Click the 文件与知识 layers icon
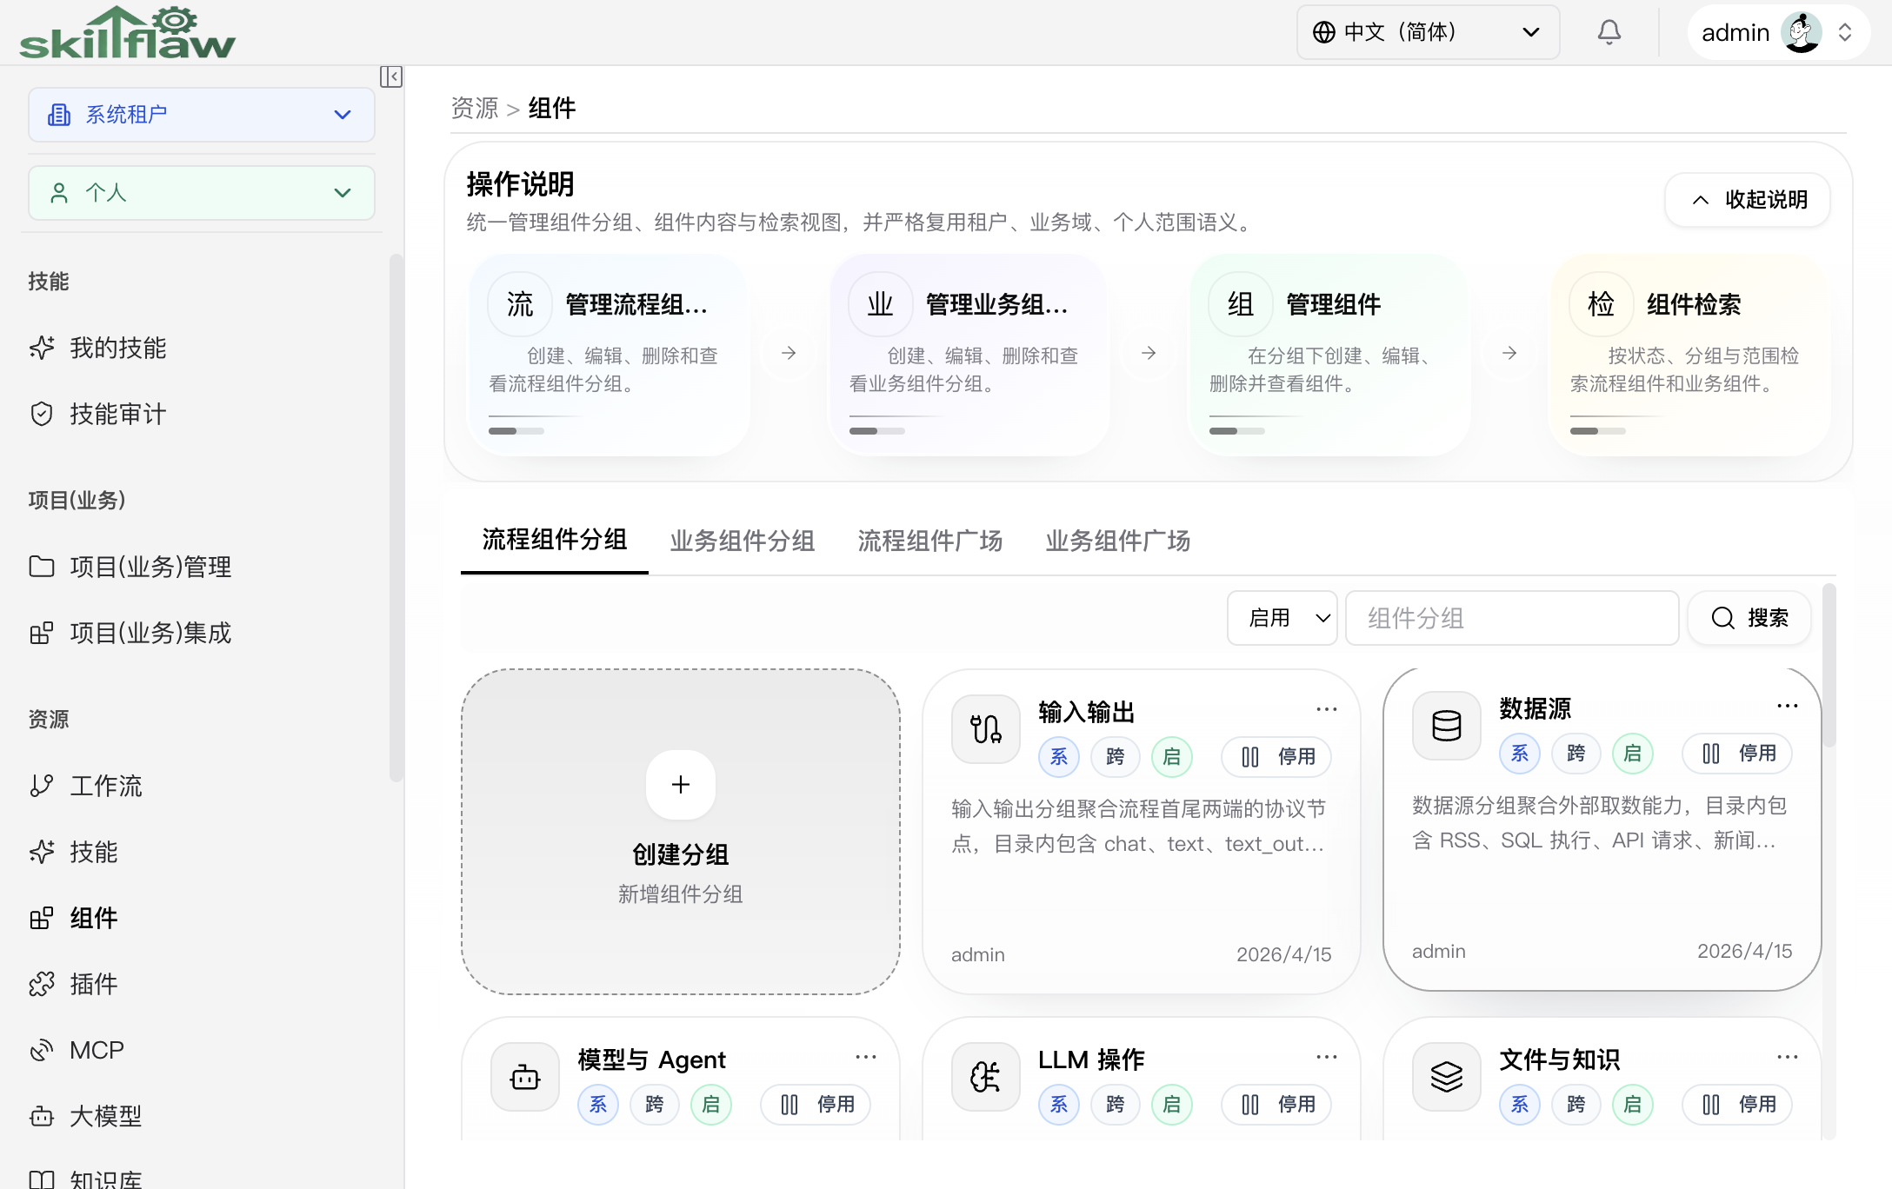Viewport: 1892px width, 1189px height. pos(1447,1077)
